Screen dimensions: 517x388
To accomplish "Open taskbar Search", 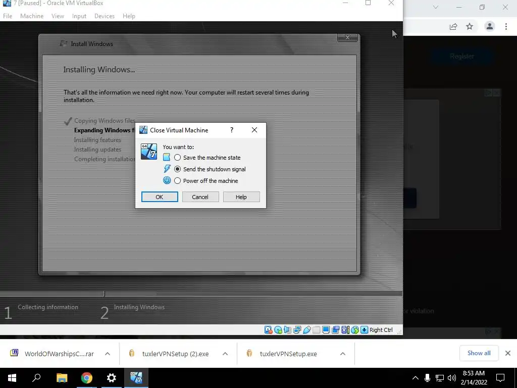I will pyautogui.click(x=36, y=378).
